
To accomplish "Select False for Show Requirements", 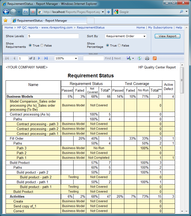I will pos(42,45).
